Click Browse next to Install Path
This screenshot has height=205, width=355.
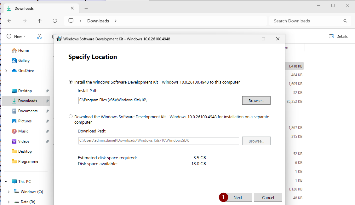coord(256,101)
